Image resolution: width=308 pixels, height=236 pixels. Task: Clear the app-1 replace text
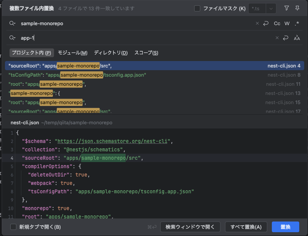click(277, 38)
